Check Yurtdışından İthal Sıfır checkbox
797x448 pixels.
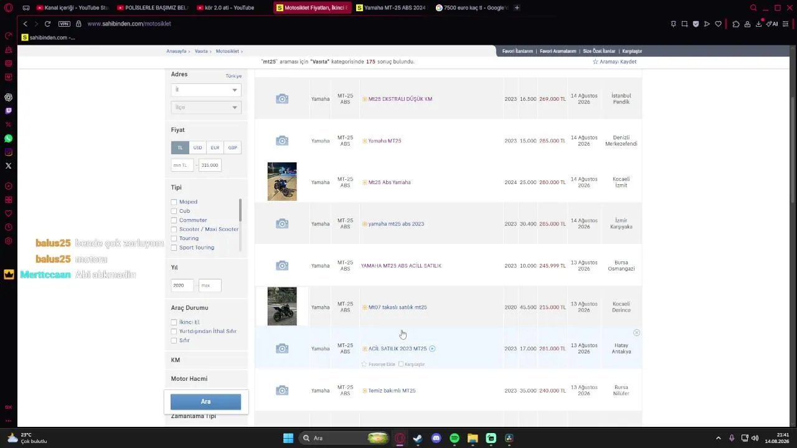tap(174, 331)
